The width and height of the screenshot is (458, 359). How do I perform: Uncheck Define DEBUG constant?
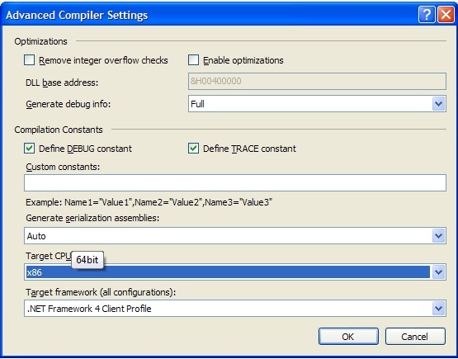(x=29, y=149)
